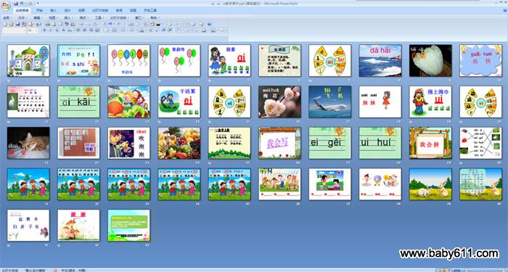Click the Undo icon in quick access toolbar
The height and width of the screenshot is (272, 508).
[22, 3]
